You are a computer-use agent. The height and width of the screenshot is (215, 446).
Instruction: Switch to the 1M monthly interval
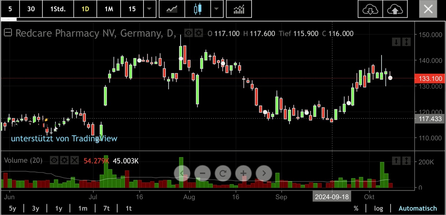tap(109, 9)
